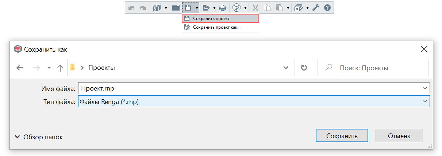The image size is (442, 156).
Task: Expand the Обзор папок folder browser
Action: tap(39, 137)
